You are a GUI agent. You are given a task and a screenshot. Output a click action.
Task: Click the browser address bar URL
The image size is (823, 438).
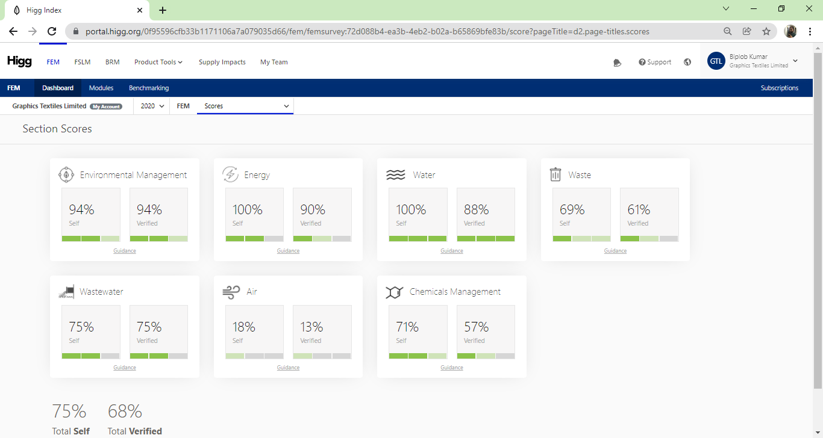(367, 31)
